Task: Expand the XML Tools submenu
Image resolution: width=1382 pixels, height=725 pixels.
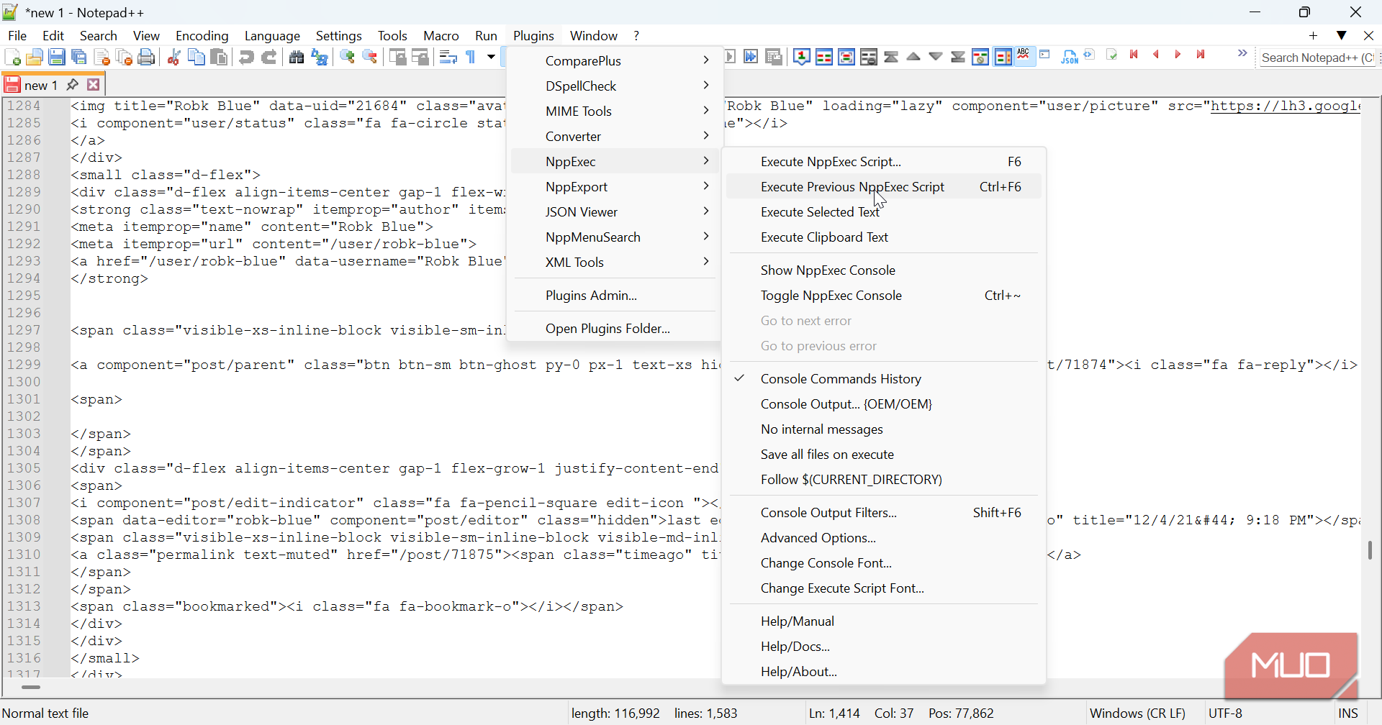Action: click(614, 263)
